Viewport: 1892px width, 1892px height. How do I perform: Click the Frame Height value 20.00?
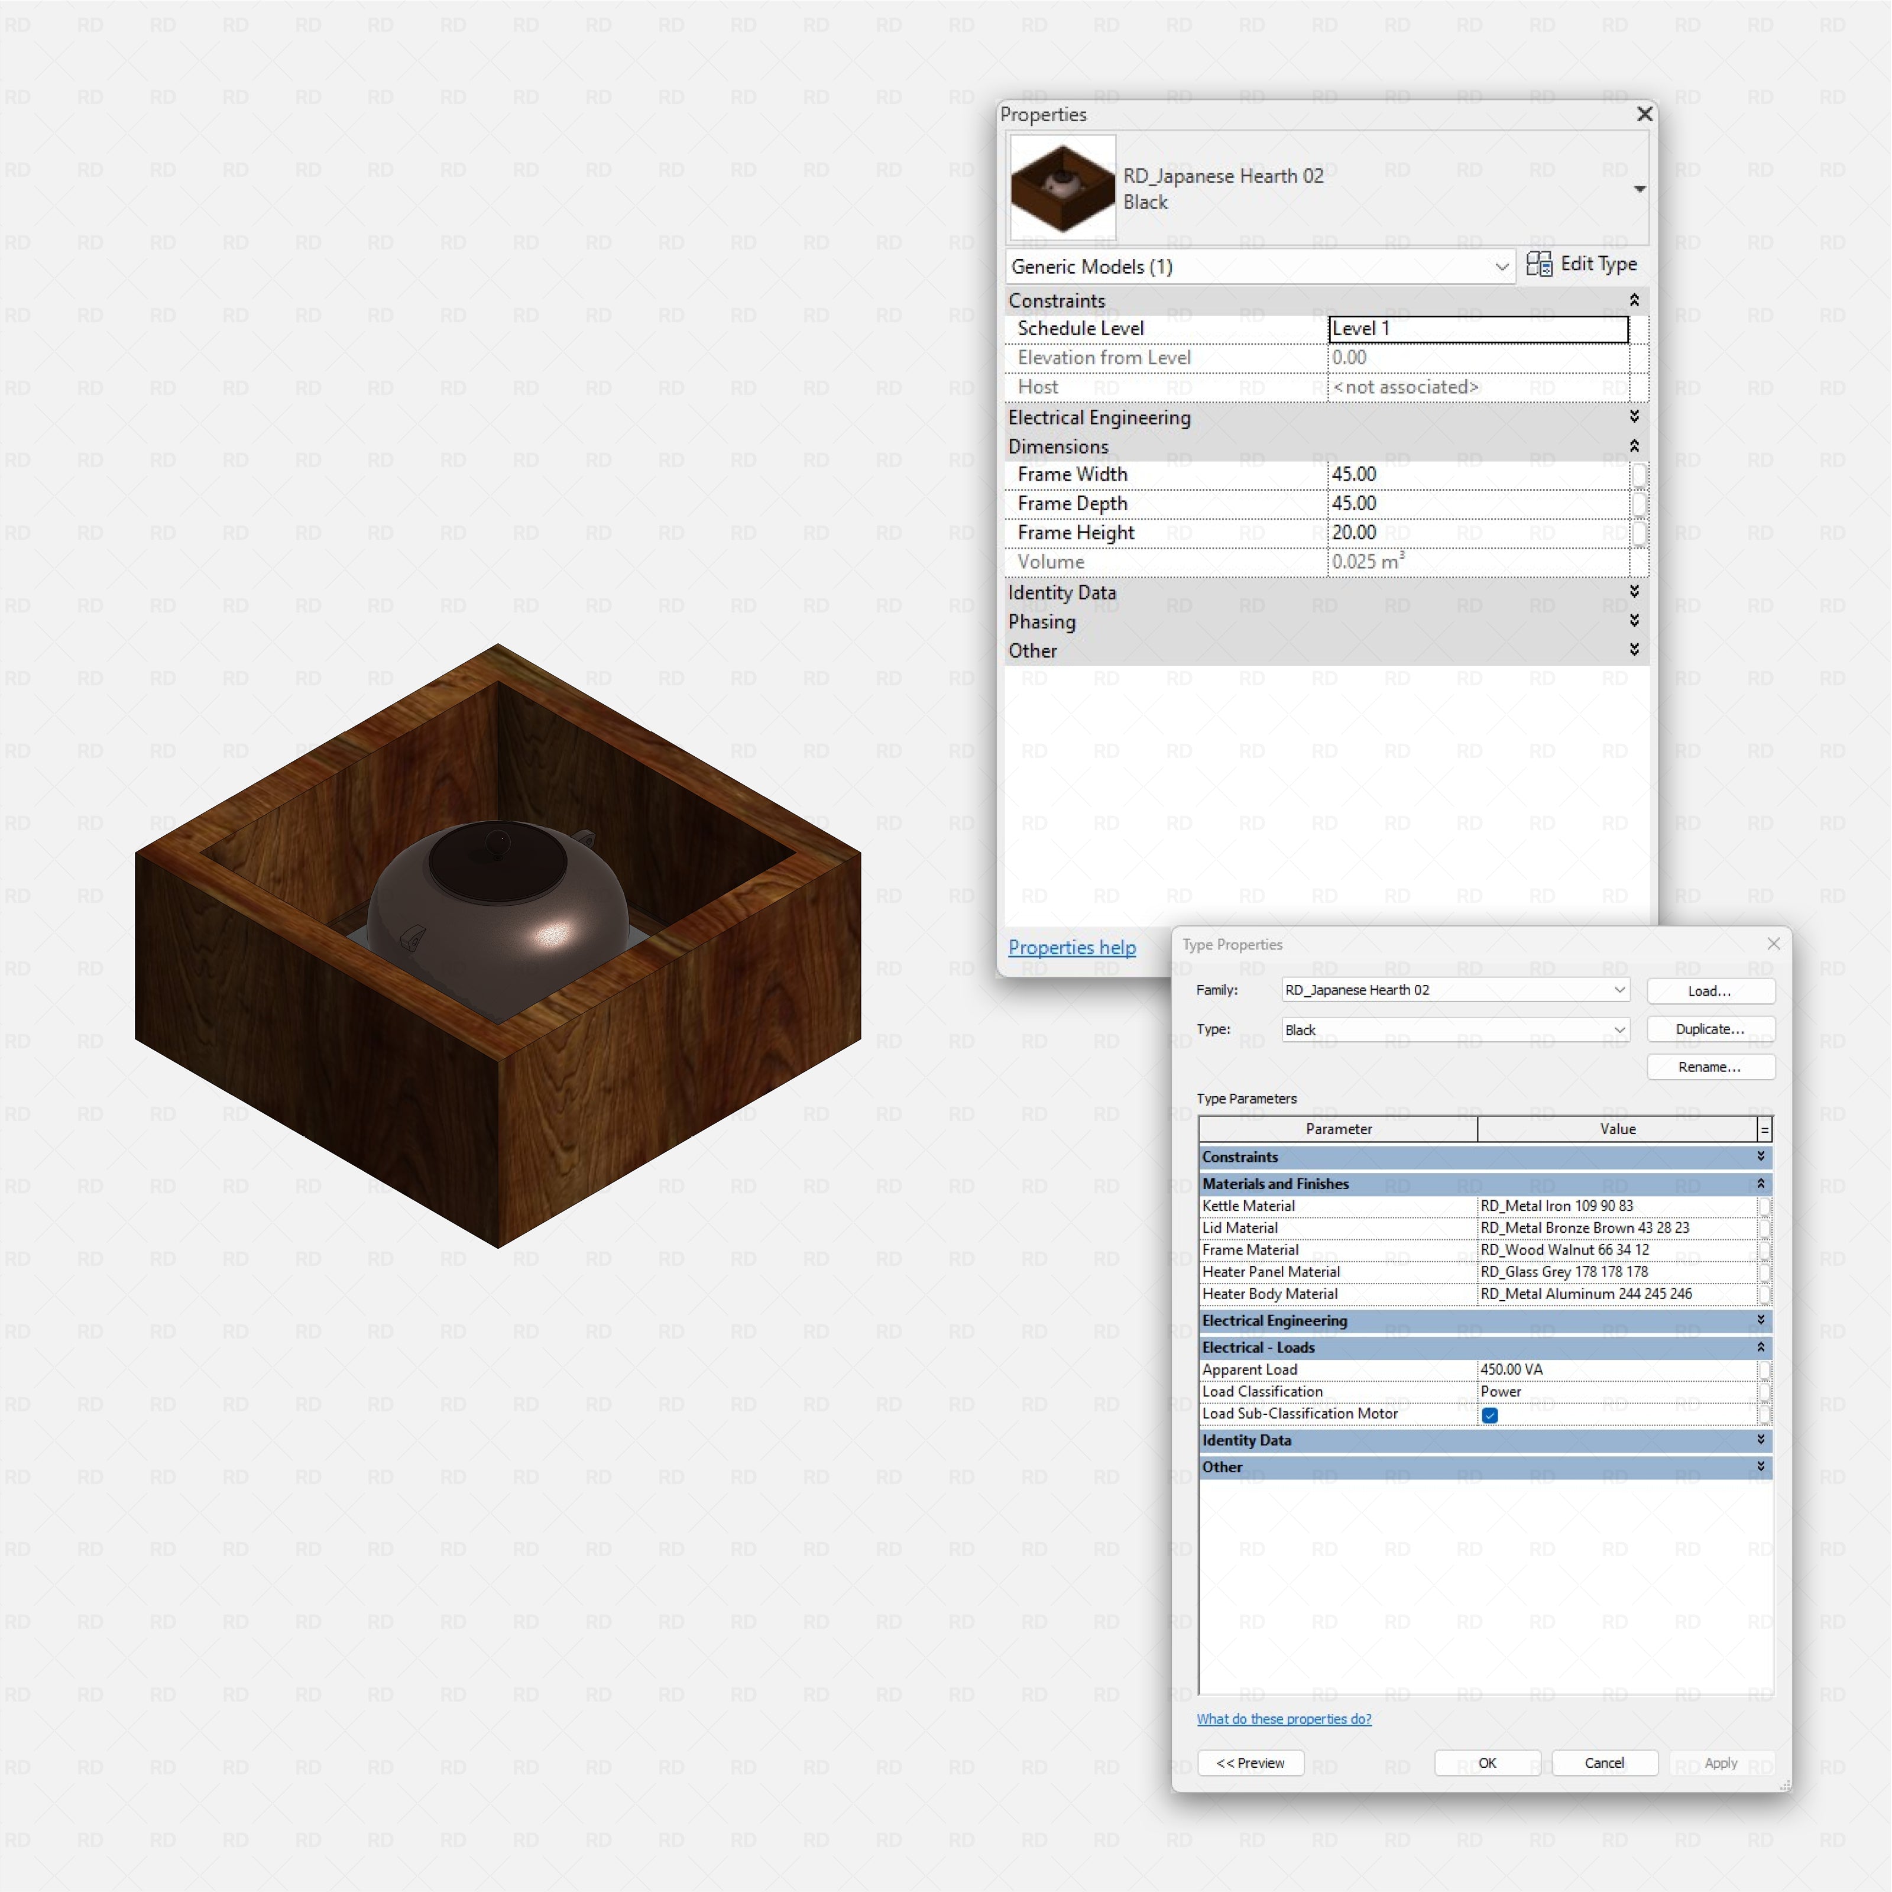click(1478, 533)
